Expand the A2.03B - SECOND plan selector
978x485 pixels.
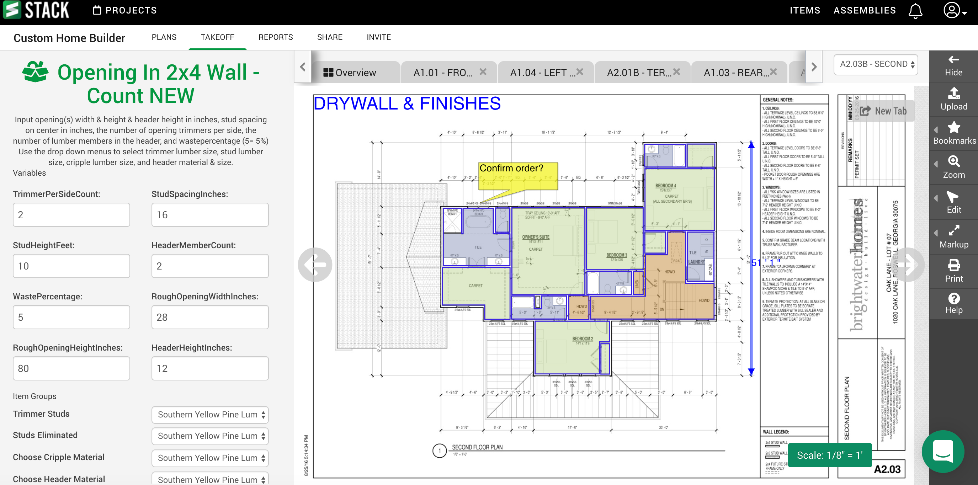[x=876, y=64]
